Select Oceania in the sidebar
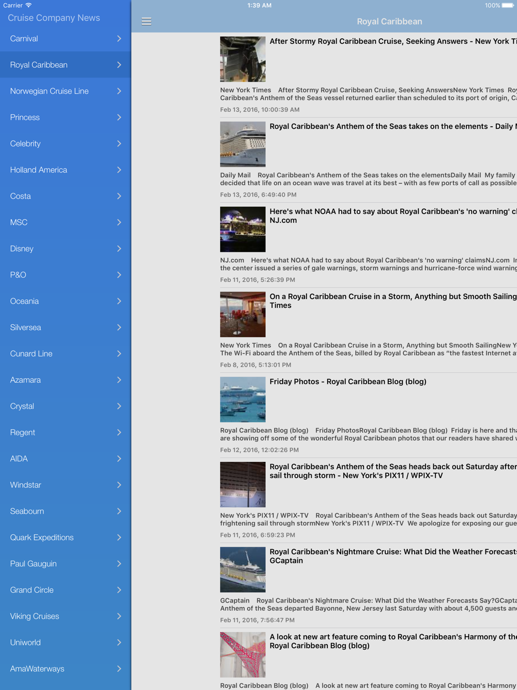Screen dimensions: 517x690 [x=66, y=301]
